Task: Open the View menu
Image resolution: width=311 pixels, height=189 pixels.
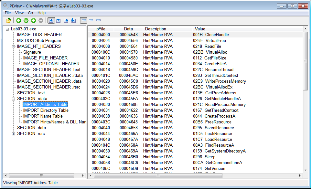Action: click(19, 13)
